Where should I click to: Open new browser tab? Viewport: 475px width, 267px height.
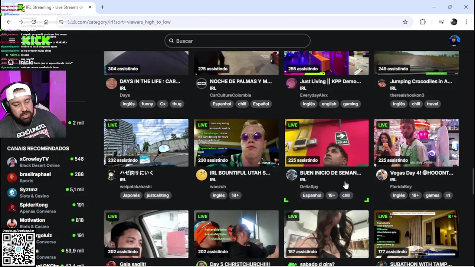[x=102, y=7]
